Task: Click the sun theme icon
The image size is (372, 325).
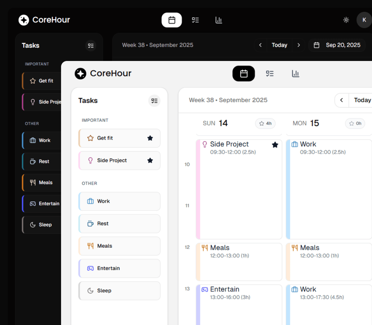Action: pos(346,20)
